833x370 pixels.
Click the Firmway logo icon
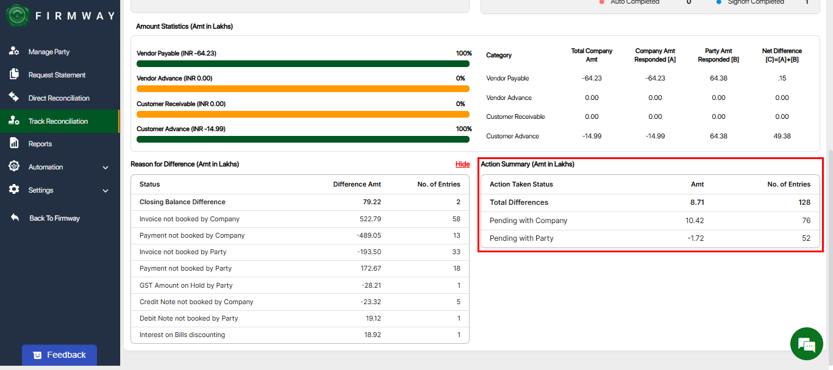[18, 16]
